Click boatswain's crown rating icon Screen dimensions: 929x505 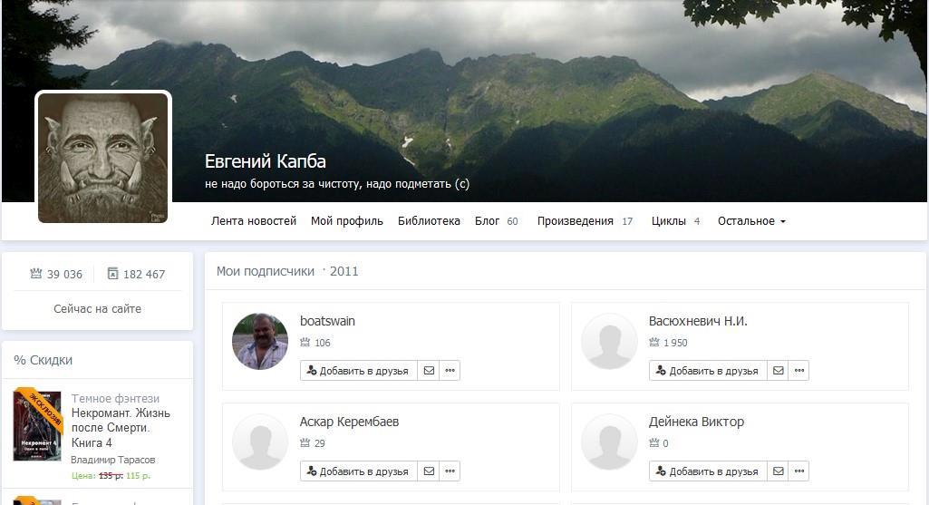(x=305, y=342)
